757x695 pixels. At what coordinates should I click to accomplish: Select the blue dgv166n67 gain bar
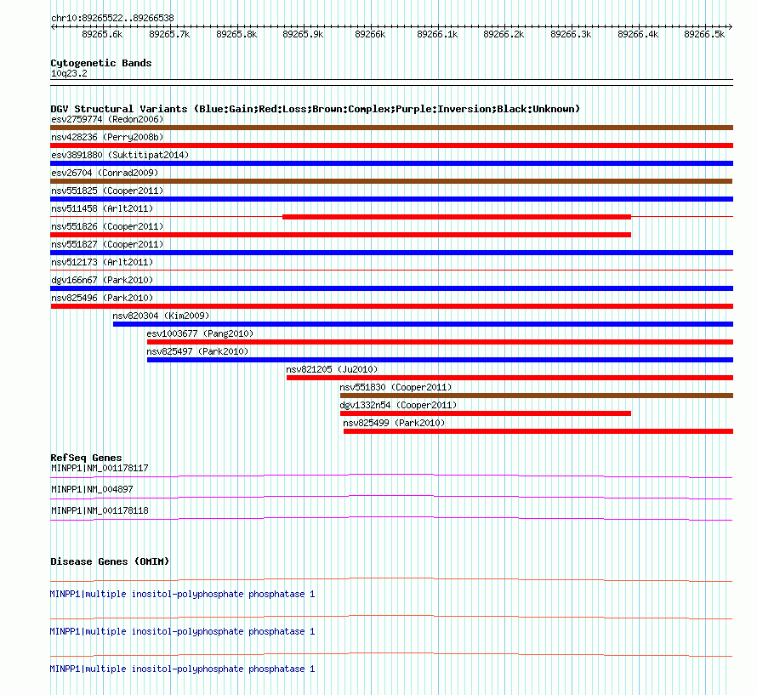pyautogui.click(x=391, y=288)
